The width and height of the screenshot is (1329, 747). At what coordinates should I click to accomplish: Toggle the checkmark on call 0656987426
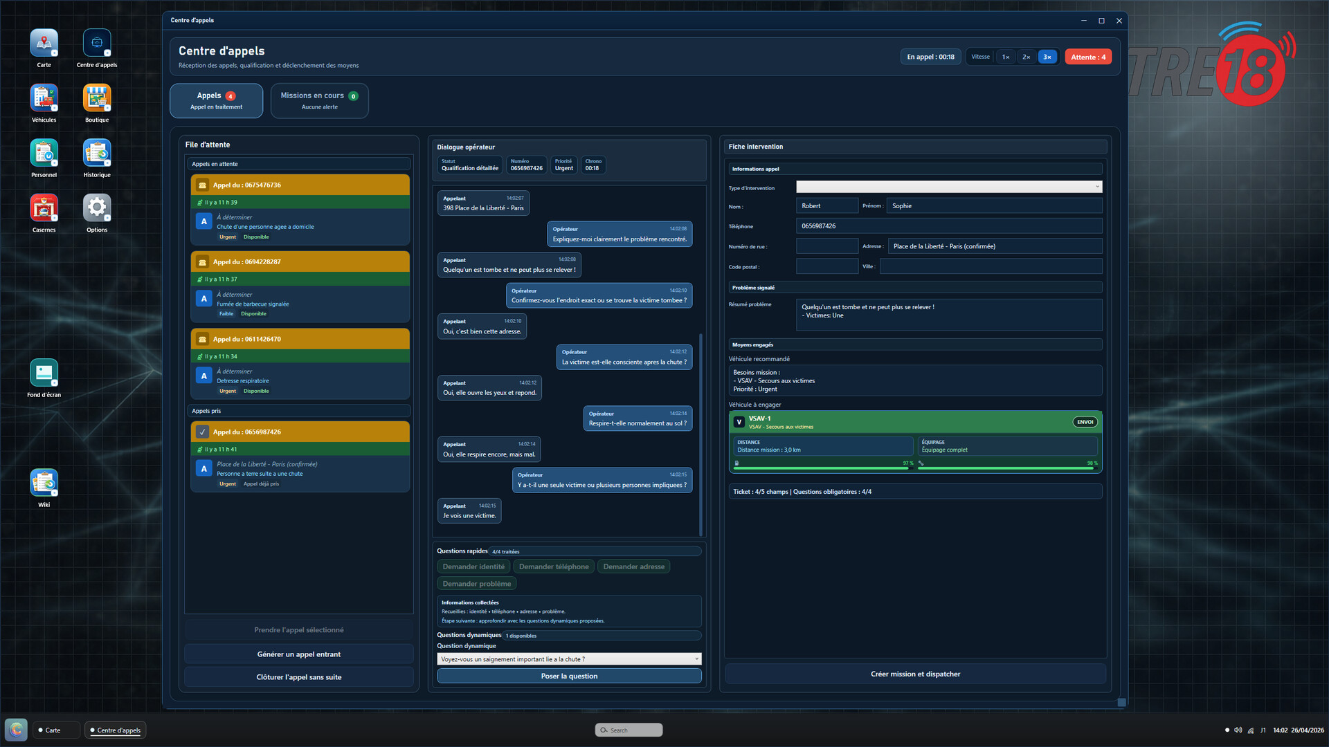202,432
